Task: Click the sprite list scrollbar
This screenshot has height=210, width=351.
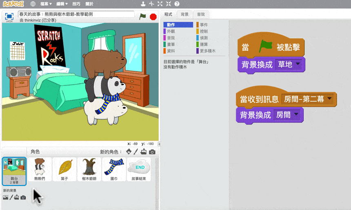Action: 157,183
